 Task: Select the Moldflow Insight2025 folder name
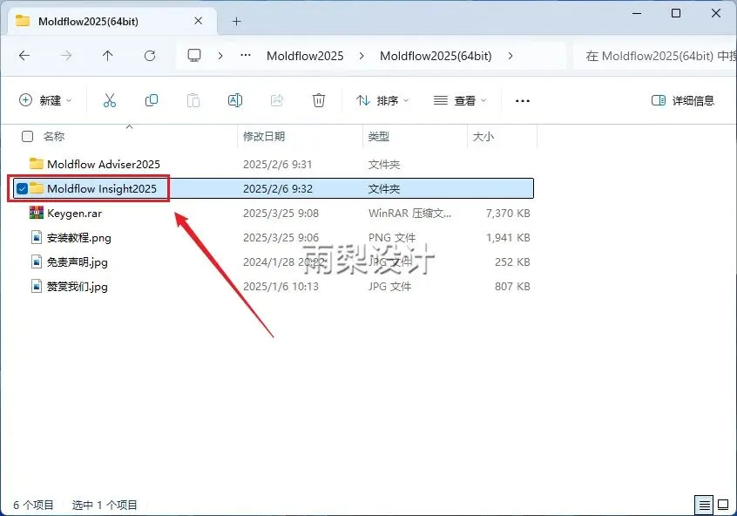coord(102,188)
